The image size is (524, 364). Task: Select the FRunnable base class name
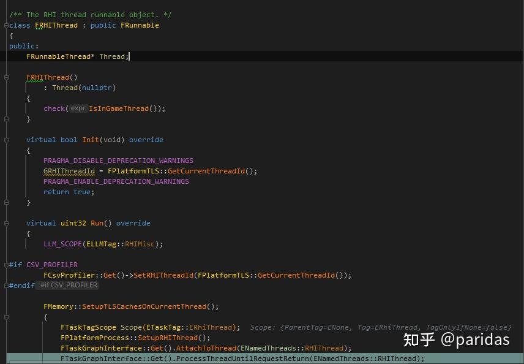[139, 25]
